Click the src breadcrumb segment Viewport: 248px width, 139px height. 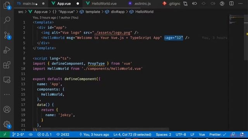21,12
